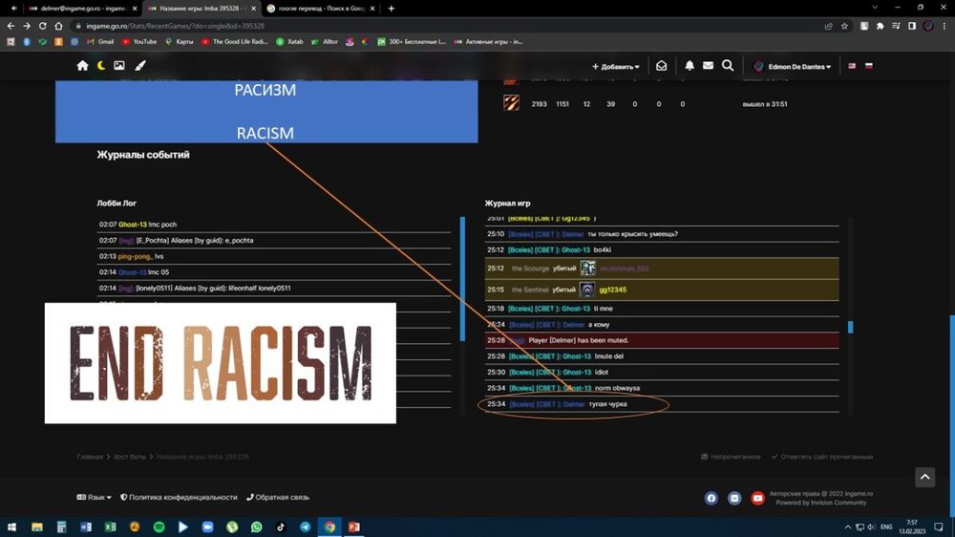Expand the Язык language menu
This screenshot has width=955, height=537.
coord(94,497)
